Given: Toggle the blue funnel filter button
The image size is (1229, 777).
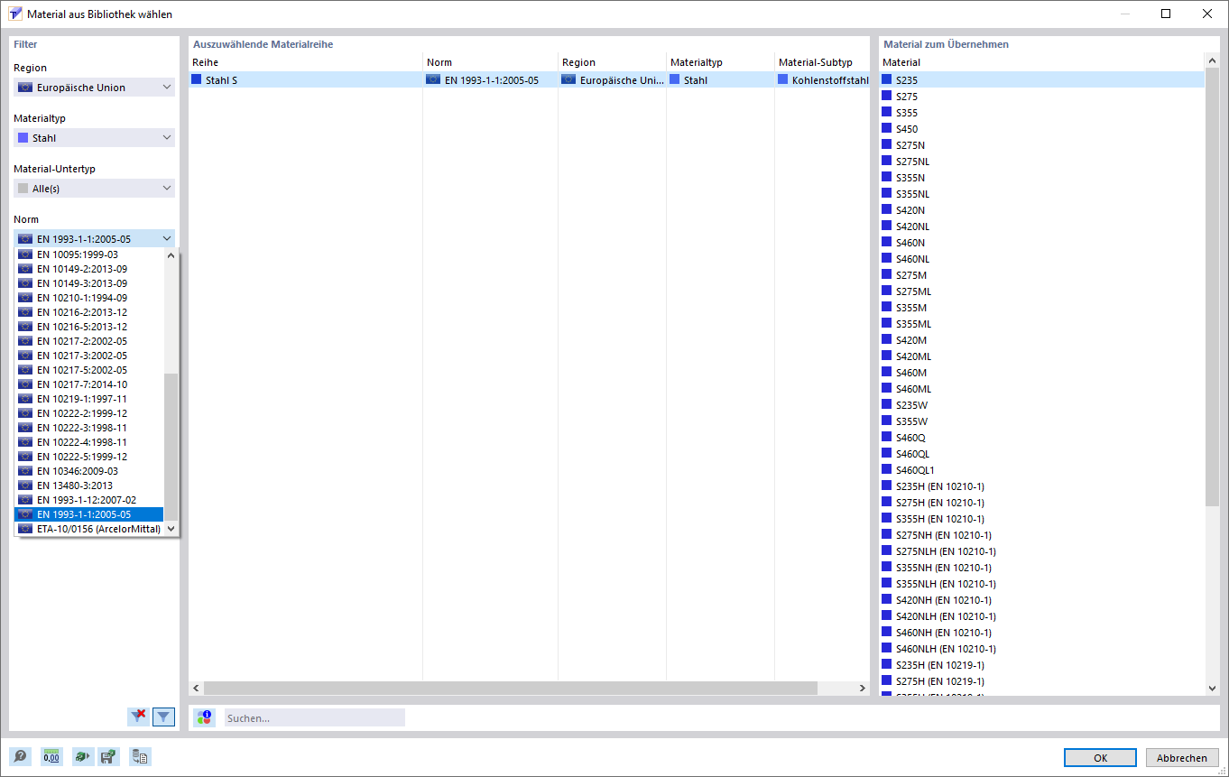Looking at the screenshot, I should click(163, 717).
